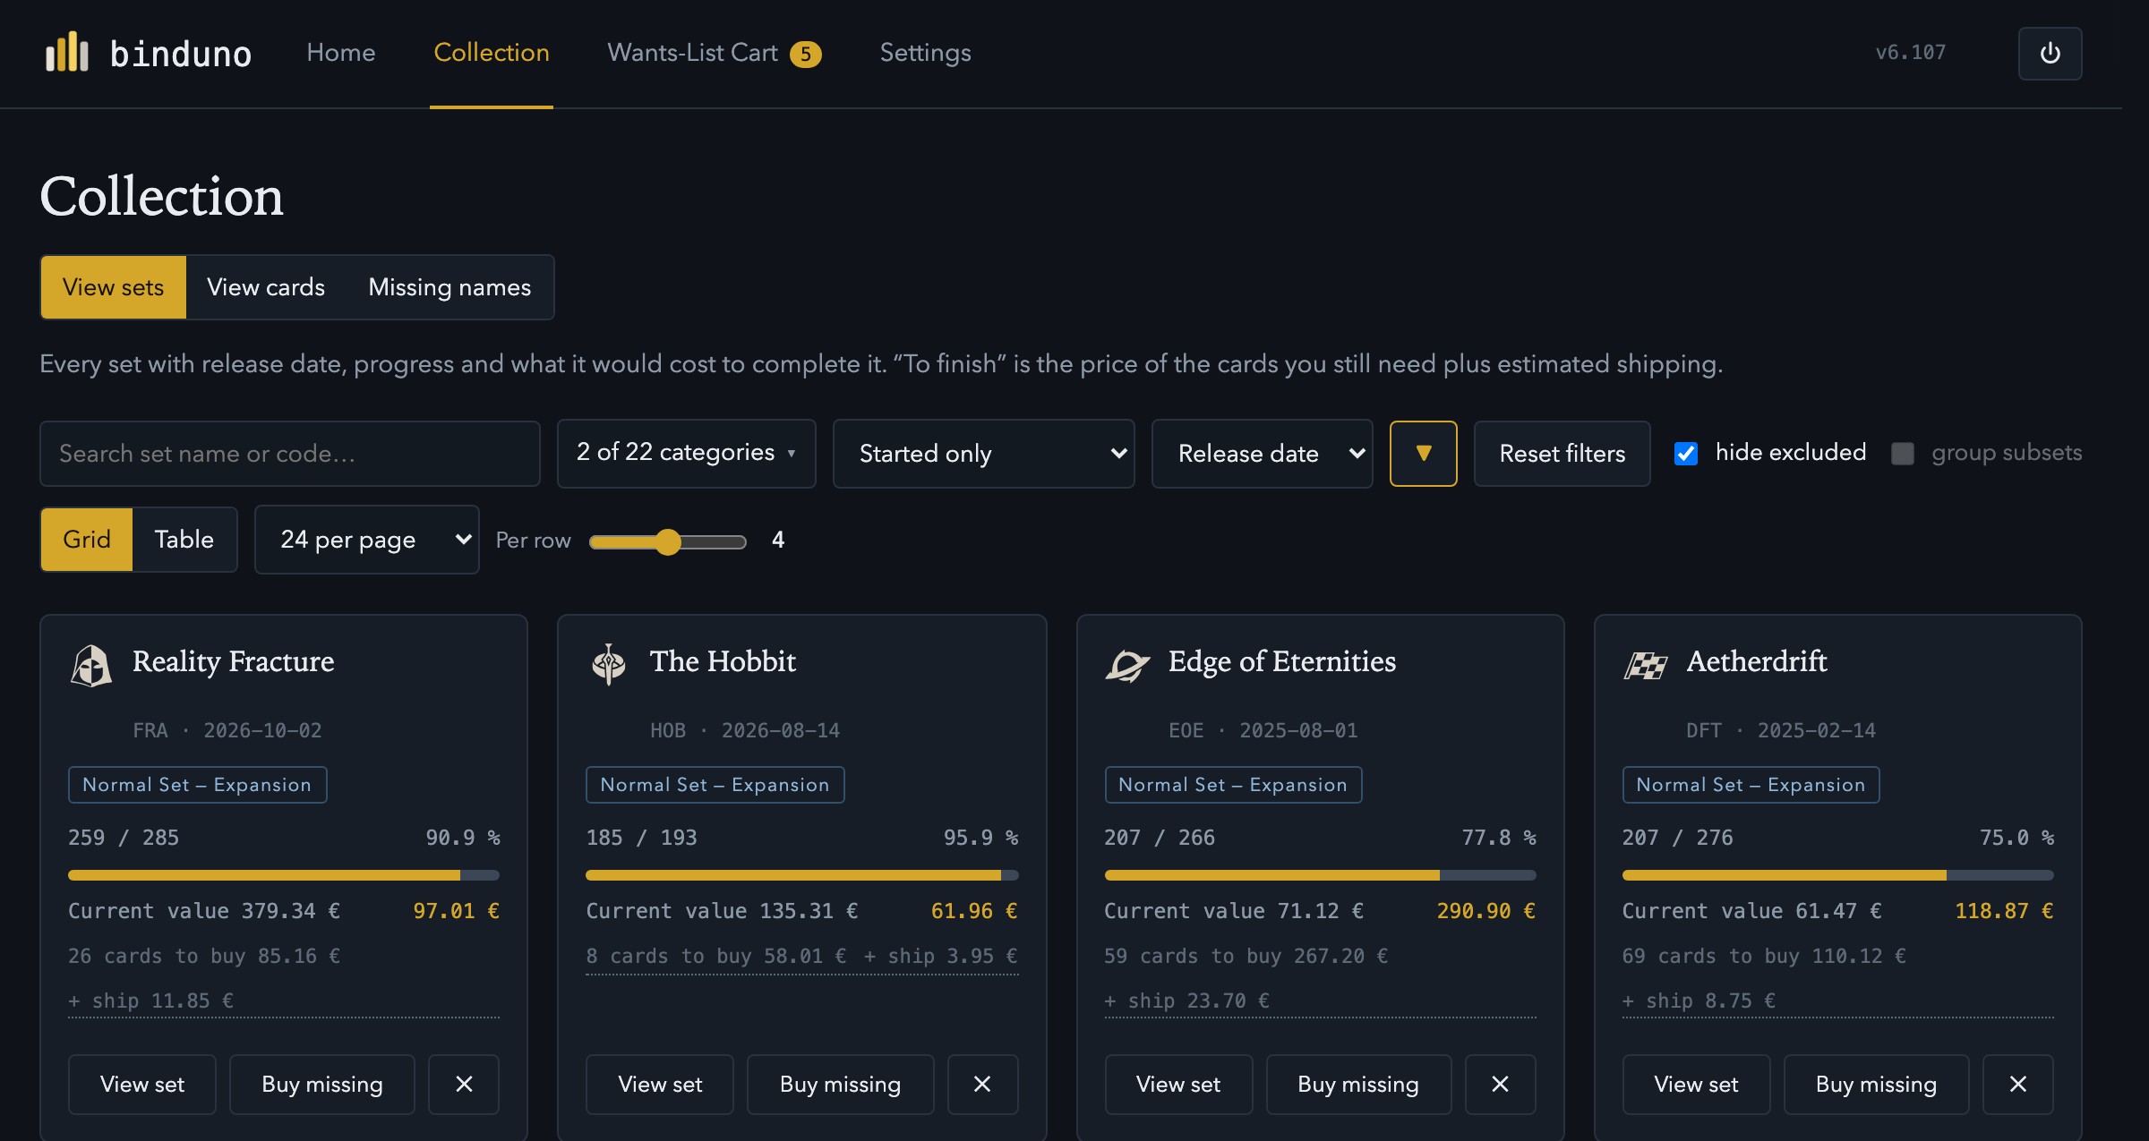Click the Wants-List Cart count badge
Screen dimensions: 2149x1141
click(x=805, y=55)
